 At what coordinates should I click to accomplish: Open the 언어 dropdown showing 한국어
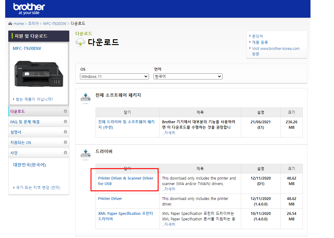pyautogui.click(x=188, y=76)
